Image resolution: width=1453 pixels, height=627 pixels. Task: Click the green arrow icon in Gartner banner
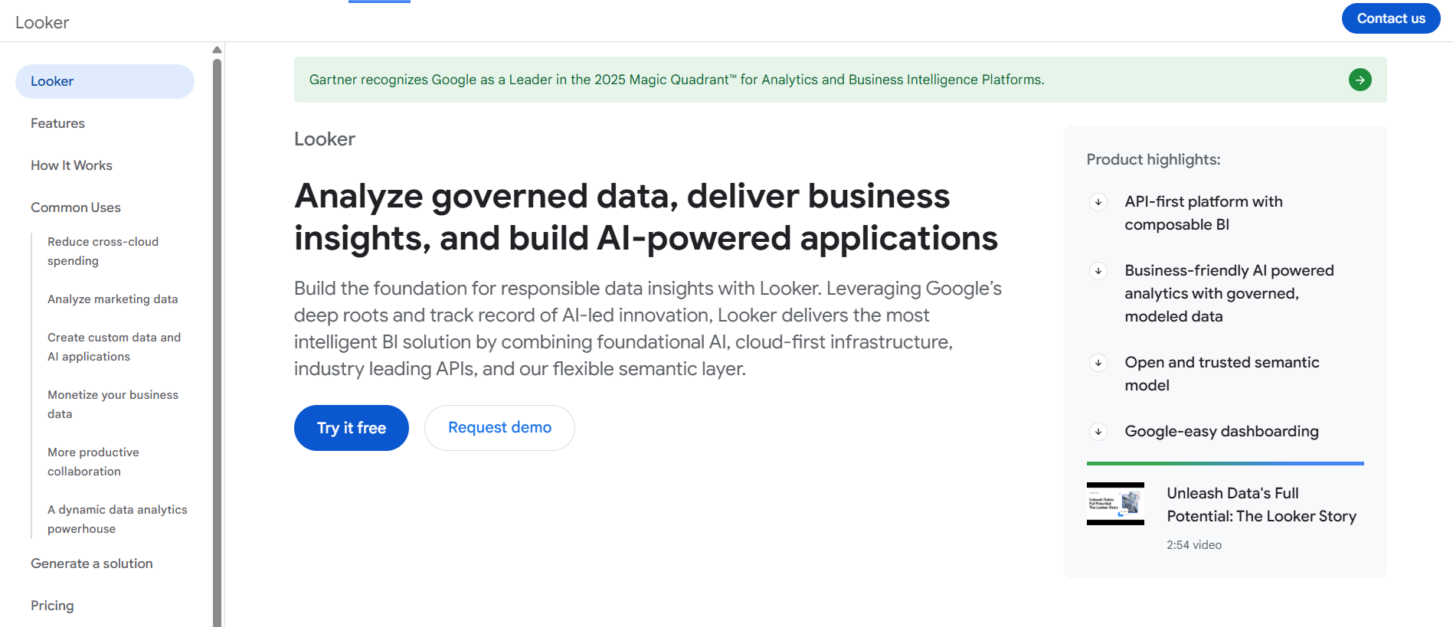coord(1360,80)
